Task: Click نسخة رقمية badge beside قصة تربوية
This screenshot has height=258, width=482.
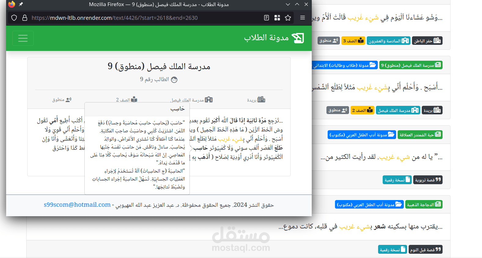Action: [x=397, y=180]
